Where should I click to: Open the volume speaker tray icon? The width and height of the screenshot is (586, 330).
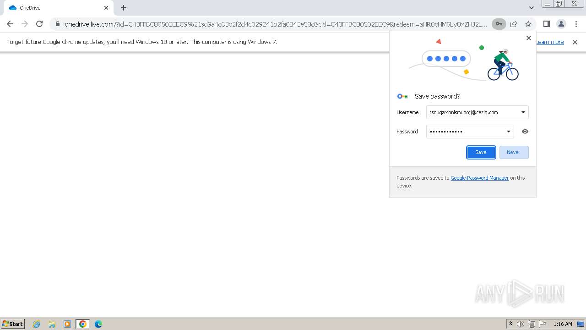click(x=521, y=324)
